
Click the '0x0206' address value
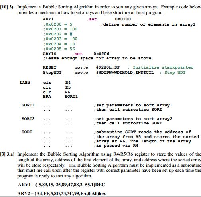coord(101,54)
